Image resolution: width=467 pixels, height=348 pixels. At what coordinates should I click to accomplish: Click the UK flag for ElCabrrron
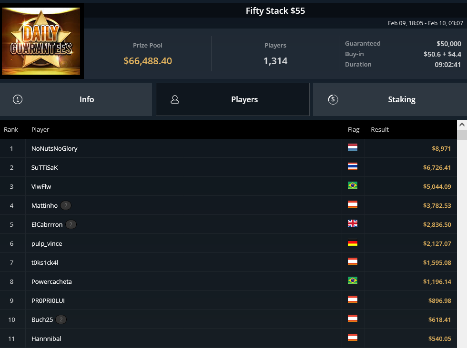353,223
